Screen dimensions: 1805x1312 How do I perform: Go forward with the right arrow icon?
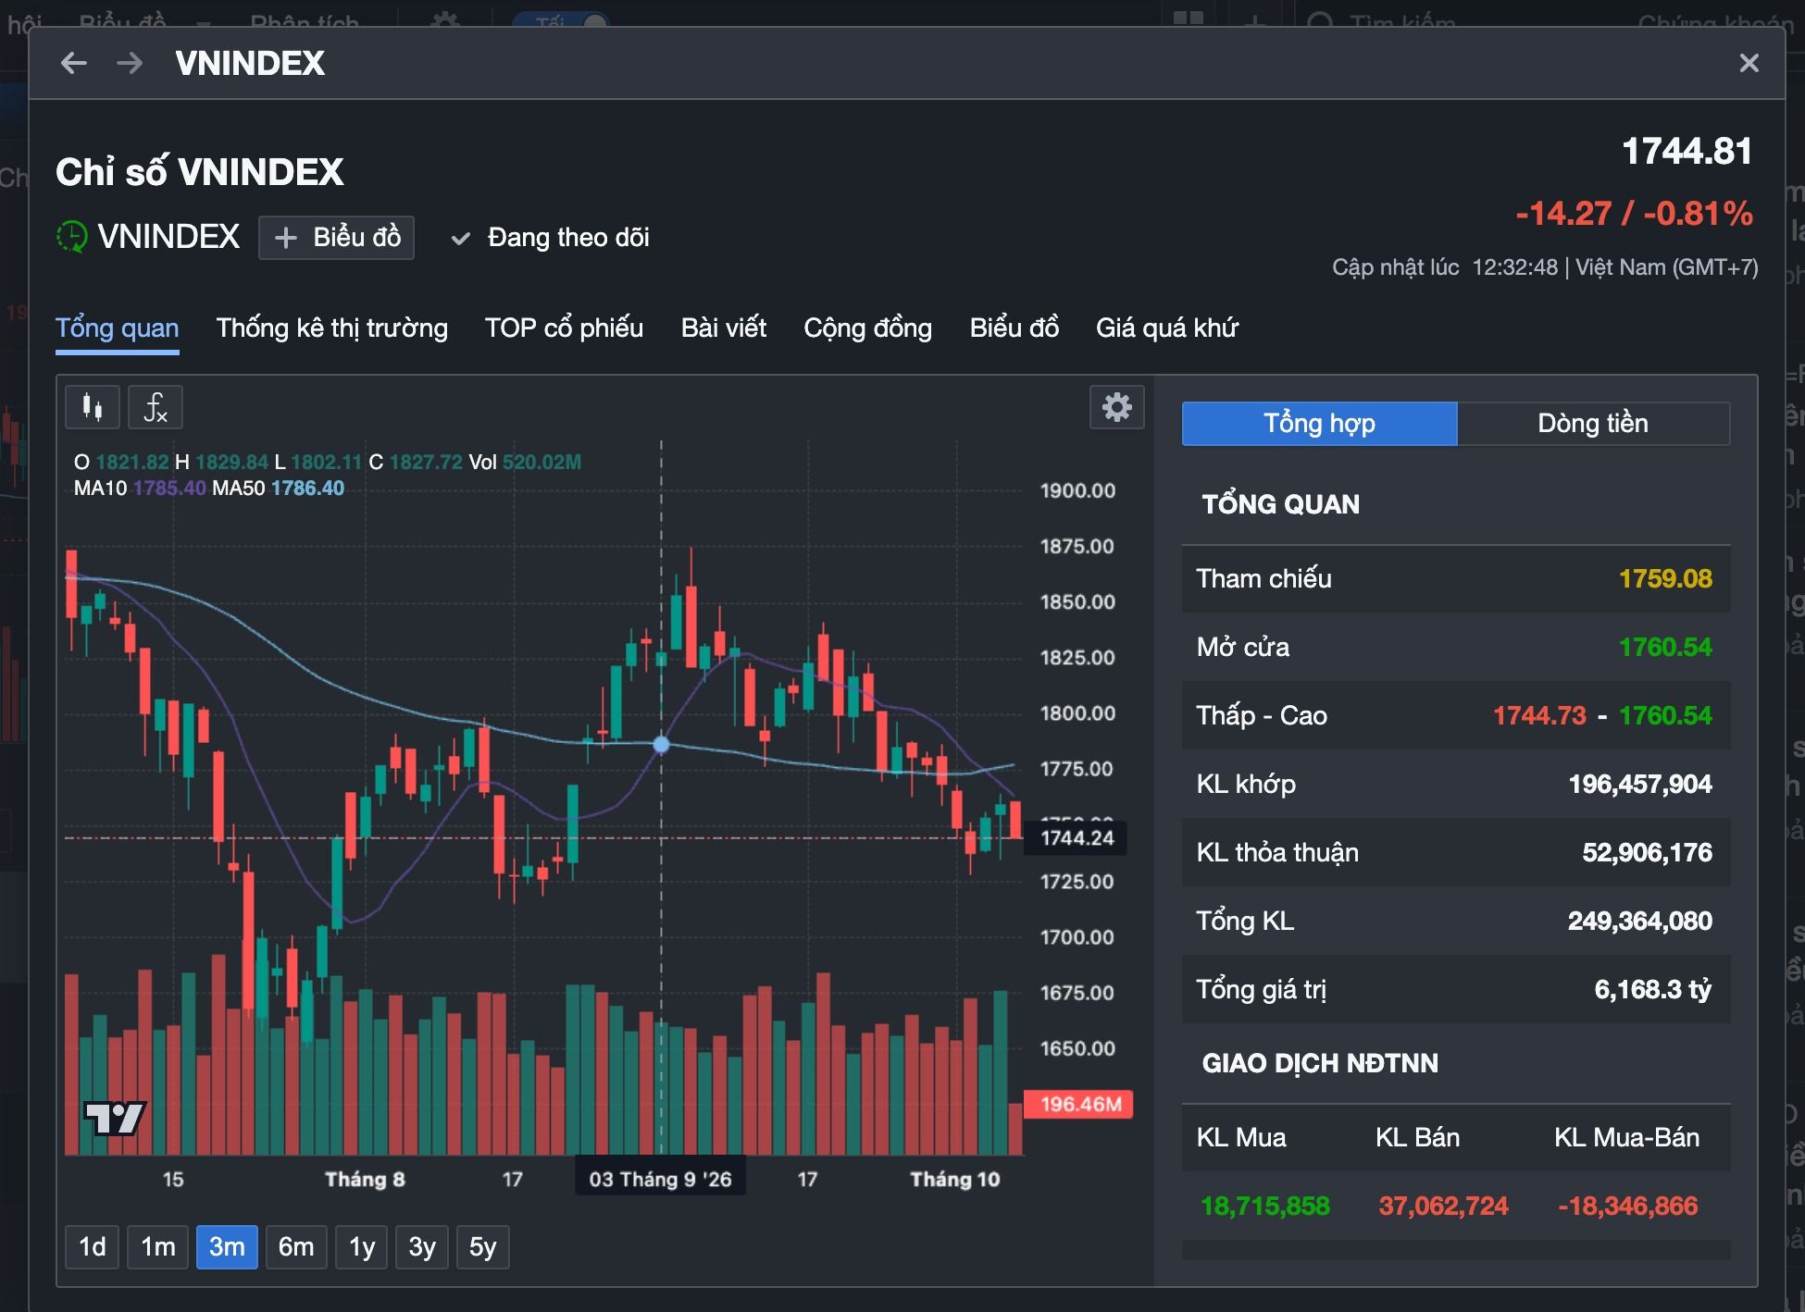click(130, 63)
